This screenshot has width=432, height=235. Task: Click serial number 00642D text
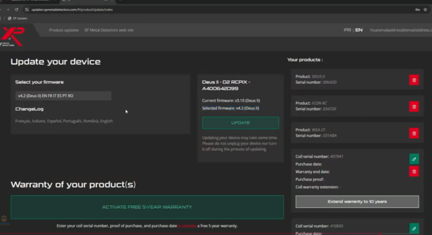pos(329,82)
